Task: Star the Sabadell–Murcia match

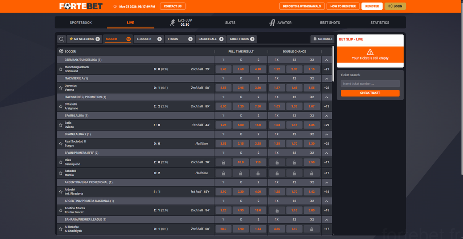Action: tap(61, 173)
